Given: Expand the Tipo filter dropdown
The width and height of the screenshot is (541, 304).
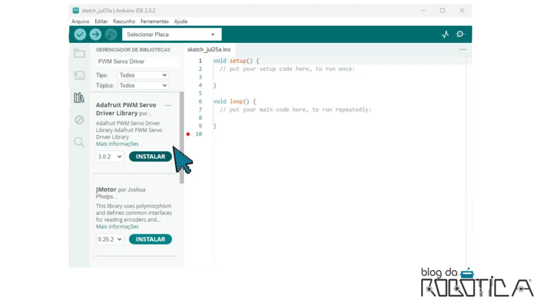Looking at the screenshot, I should [x=143, y=75].
